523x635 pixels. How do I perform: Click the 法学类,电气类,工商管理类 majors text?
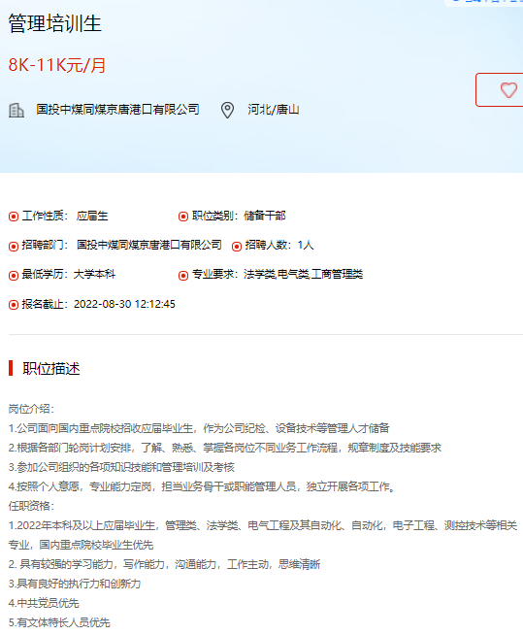303,274
